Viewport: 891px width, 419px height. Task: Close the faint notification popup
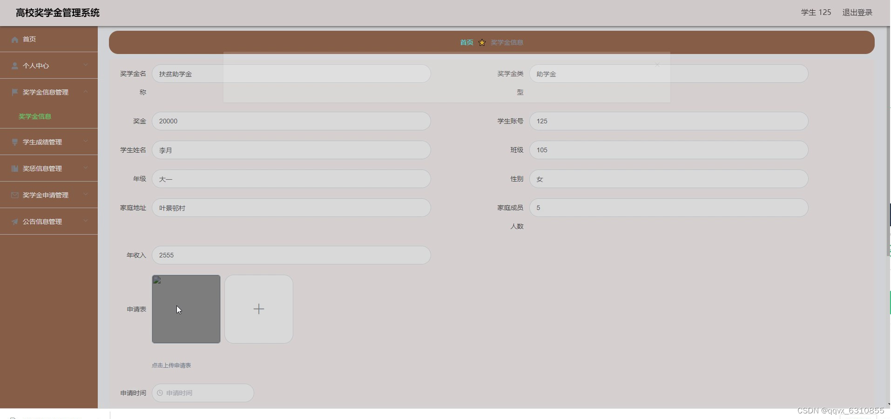657,65
